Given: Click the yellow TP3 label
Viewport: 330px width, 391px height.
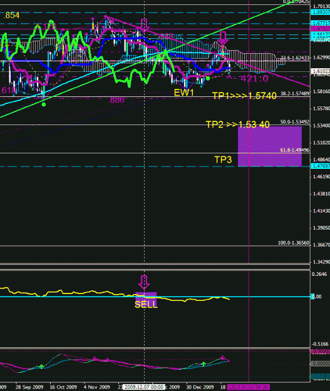Looking at the screenshot, I should click(x=223, y=160).
